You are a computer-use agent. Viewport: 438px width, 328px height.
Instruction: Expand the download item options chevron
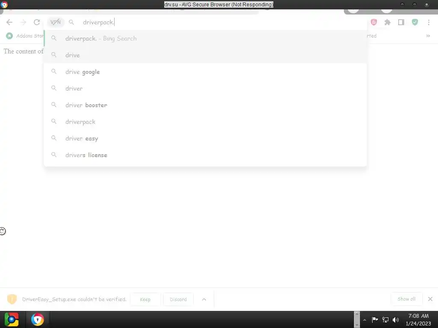pyautogui.click(x=204, y=299)
